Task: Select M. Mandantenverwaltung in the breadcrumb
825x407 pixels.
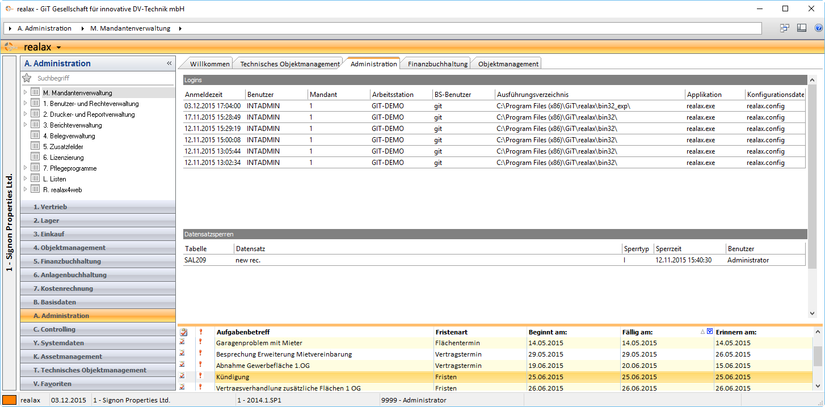Action: pyautogui.click(x=130, y=28)
